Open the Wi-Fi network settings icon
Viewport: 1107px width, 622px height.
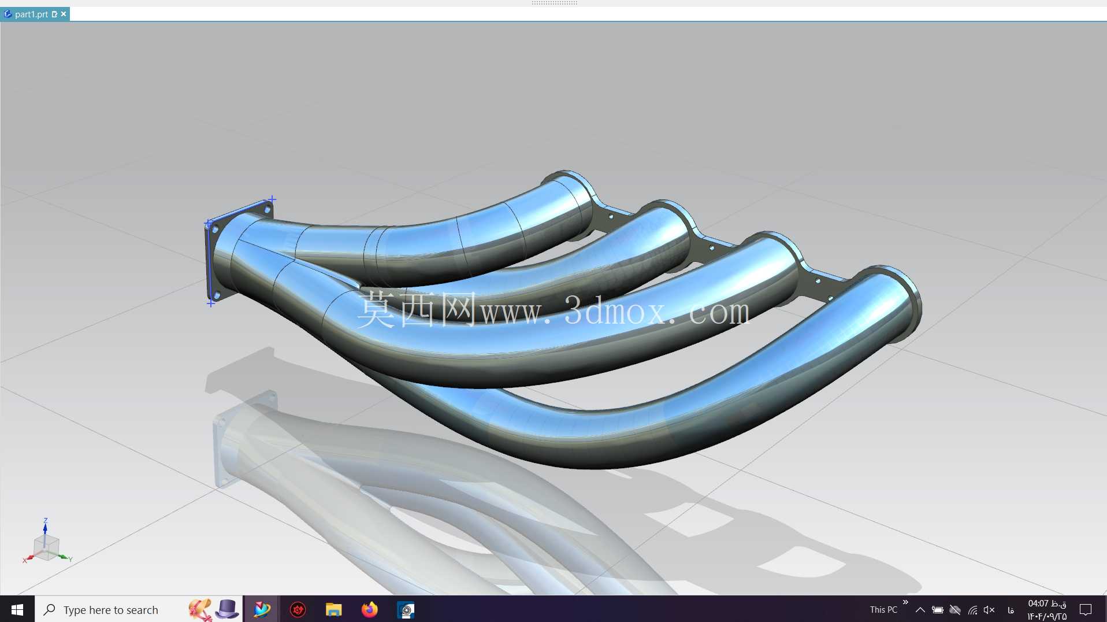(973, 610)
